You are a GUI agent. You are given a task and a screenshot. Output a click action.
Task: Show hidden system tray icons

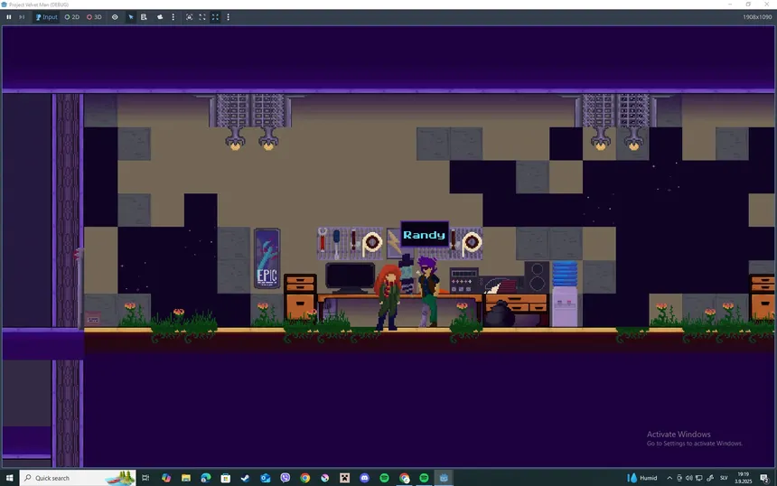(669, 478)
